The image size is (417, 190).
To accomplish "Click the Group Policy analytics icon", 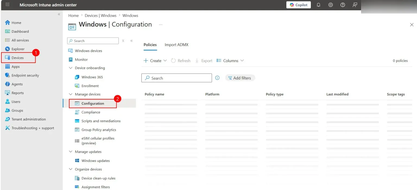I will click(x=77, y=130).
